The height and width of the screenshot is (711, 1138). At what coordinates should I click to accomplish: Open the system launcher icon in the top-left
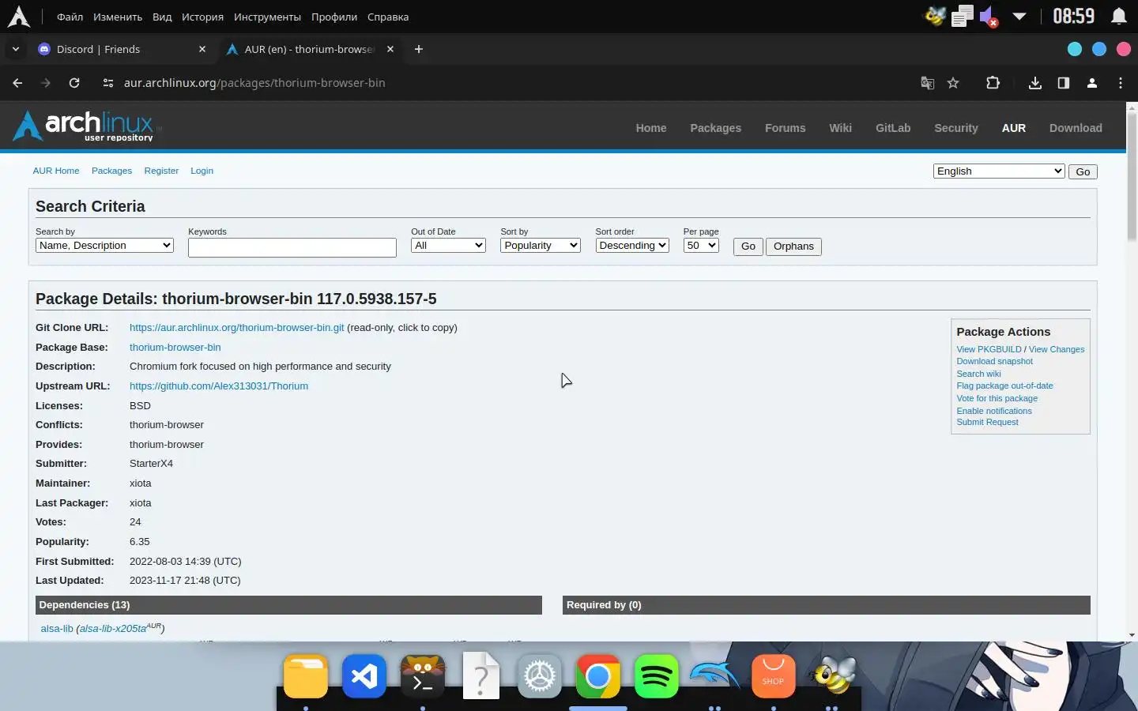click(x=18, y=17)
